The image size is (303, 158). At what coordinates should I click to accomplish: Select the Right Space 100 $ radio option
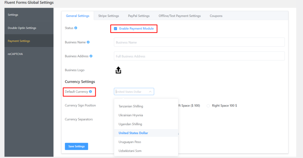[208, 106]
